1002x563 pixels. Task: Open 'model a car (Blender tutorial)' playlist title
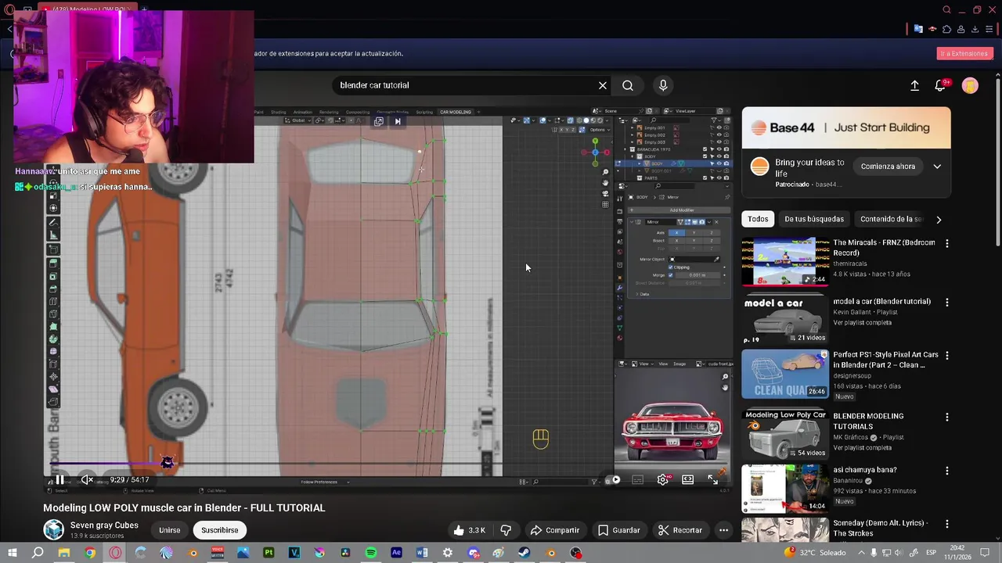(x=881, y=301)
